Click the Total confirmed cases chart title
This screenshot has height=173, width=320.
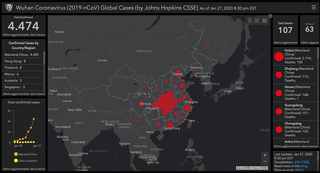[24, 102]
